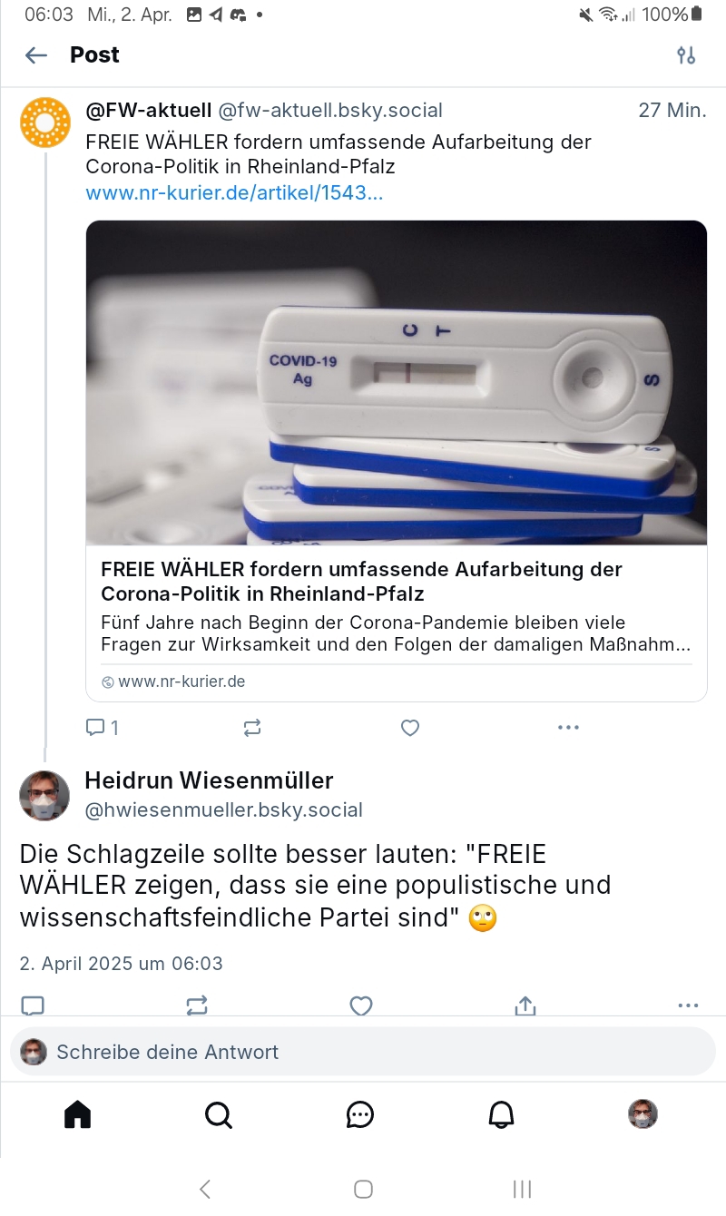
Task: Reply icon under Heidrun Wiesenmüller's post
Action: point(33,1005)
